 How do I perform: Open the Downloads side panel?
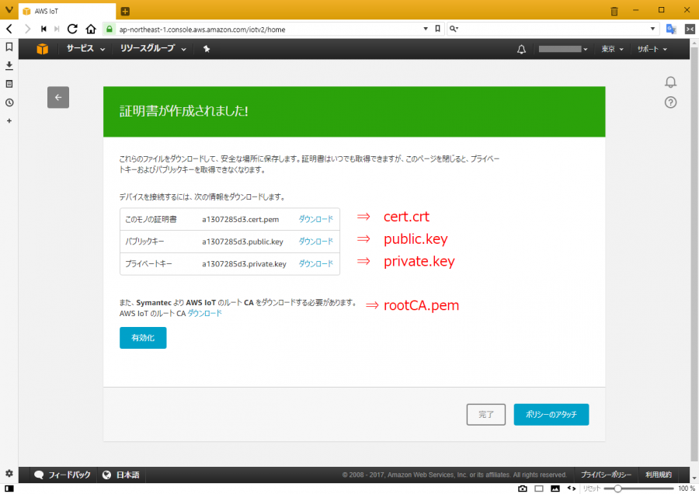pyautogui.click(x=9, y=65)
